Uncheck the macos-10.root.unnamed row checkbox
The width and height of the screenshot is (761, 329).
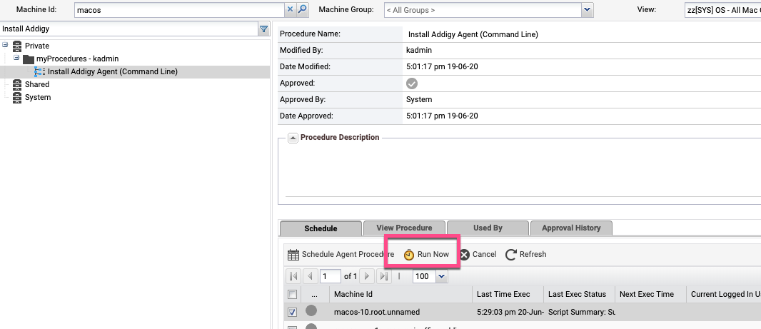292,312
